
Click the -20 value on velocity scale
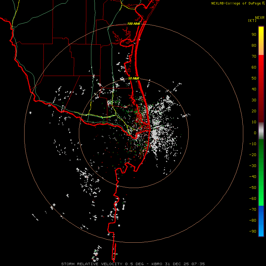click(x=253, y=155)
